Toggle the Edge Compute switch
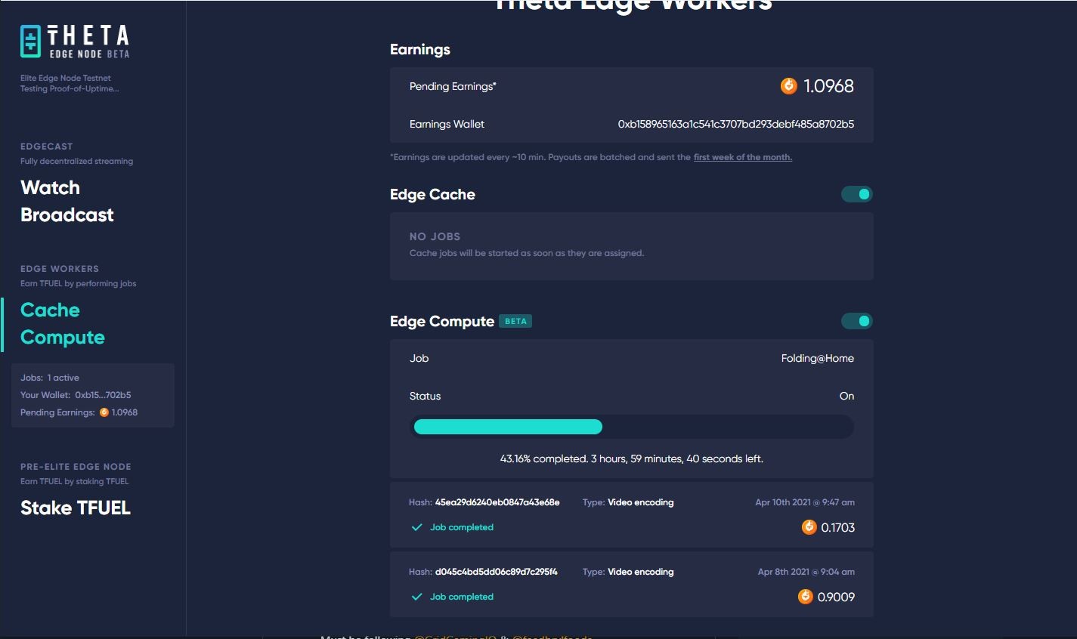1077x639 pixels. 857,321
